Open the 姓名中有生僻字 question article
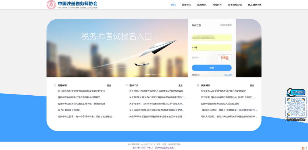308x150 pixels. (86, 116)
